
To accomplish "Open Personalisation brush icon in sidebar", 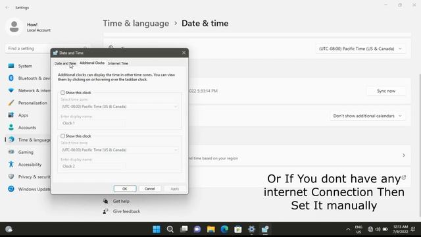I will coord(11,103).
